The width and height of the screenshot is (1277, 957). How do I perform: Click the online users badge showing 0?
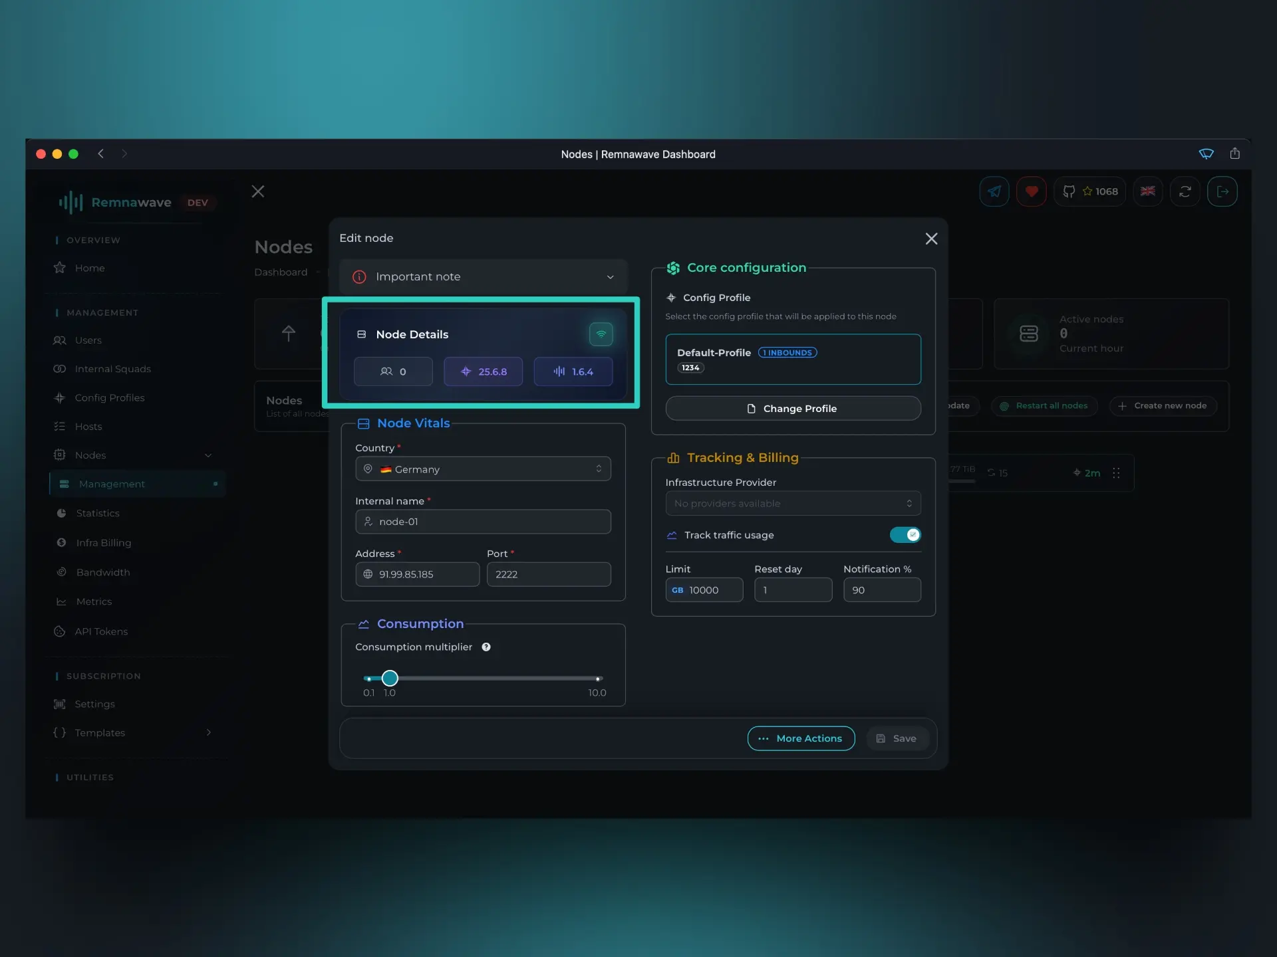tap(392, 372)
